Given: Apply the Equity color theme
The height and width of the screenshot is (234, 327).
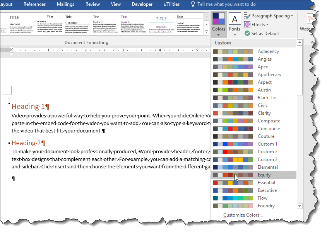Looking at the screenshot, I should 254,175.
